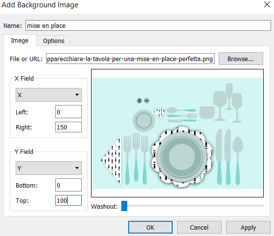This screenshot has height=236, width=274.
Task: Switch to the Options tab
Action: coord(54,41)
